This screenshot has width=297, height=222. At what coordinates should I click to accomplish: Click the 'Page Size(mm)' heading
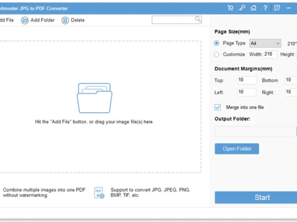point(232,32)
